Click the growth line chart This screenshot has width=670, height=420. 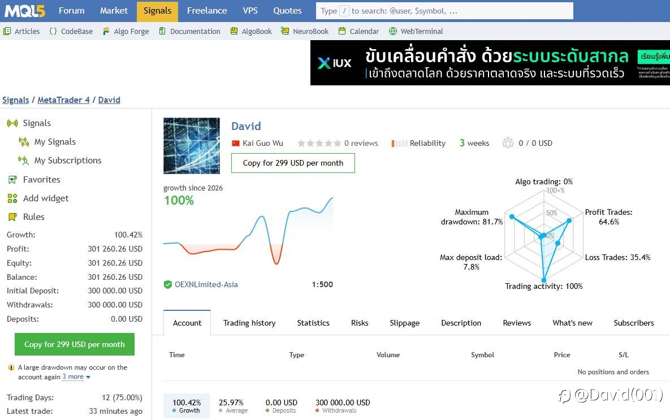pos(248,231)
